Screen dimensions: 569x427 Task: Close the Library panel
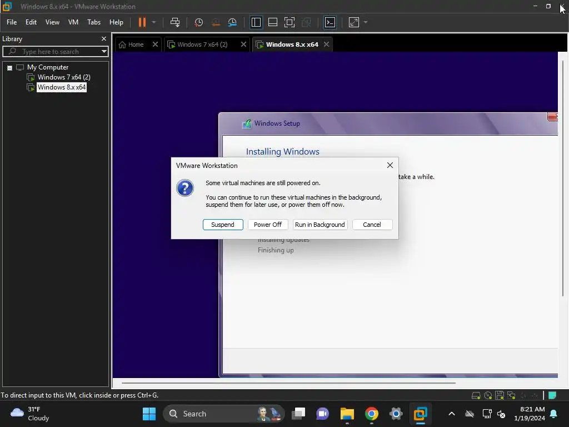[x=104, y=38]
